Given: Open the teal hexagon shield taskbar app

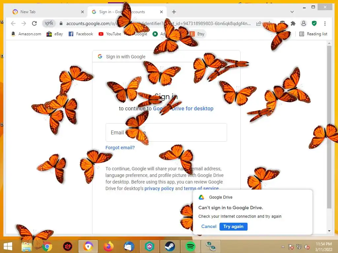Looking at the screenshot, I should (x=150, y=246).
